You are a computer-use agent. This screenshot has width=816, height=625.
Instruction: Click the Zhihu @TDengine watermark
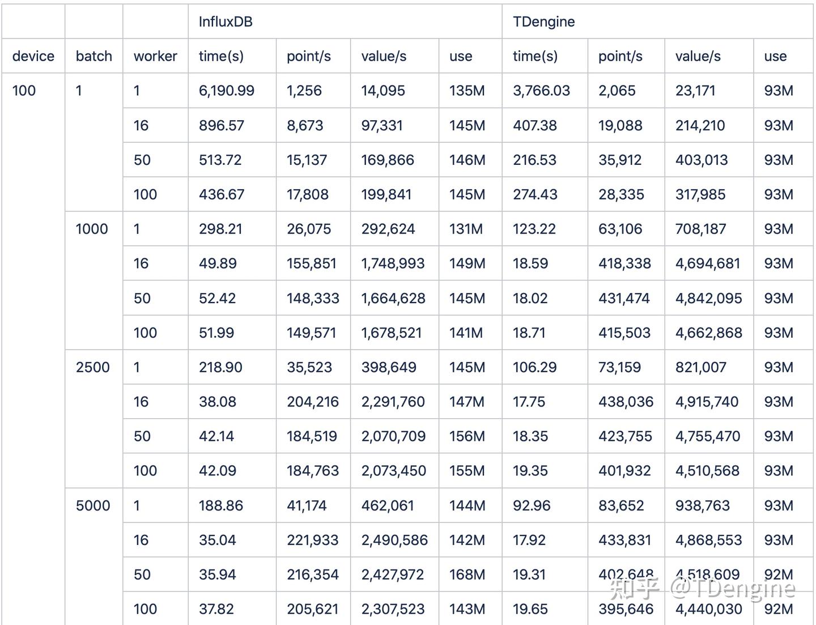pyautogui.click(x=702, y=589)
